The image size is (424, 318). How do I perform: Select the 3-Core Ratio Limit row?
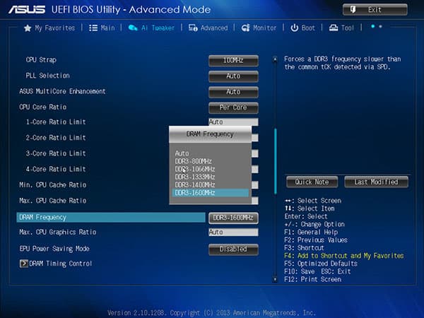click(x=56, y=153)
